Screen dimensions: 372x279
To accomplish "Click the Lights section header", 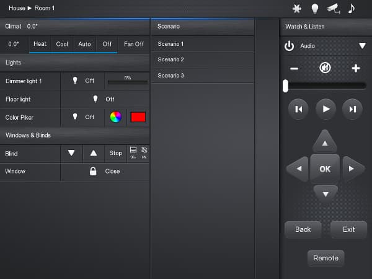I will pyautogui.click(x=75, y=63).
